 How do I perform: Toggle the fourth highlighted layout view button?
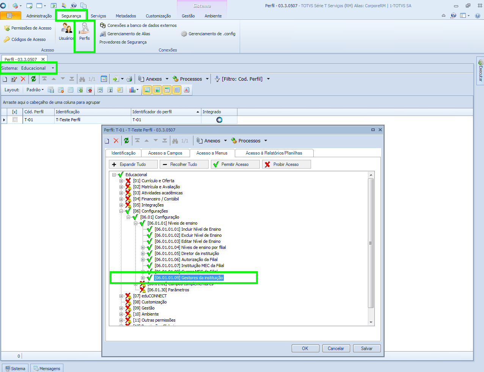[177, 90]
